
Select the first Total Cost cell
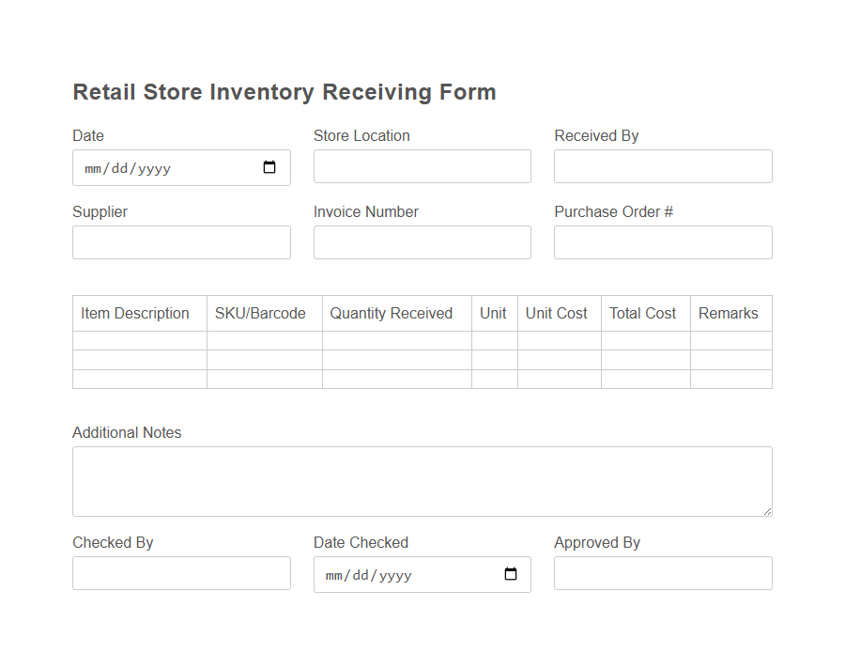coord(645,340)
